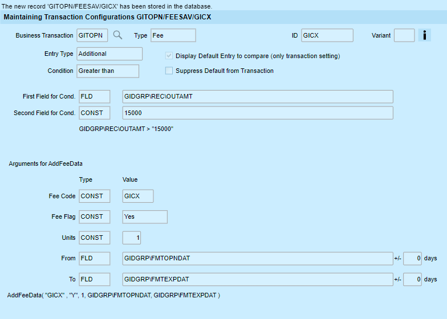Image resolution: width=447 pixels, height=319 pixels.
Task: Click the From days offset field
Action: tap(412, 259)
